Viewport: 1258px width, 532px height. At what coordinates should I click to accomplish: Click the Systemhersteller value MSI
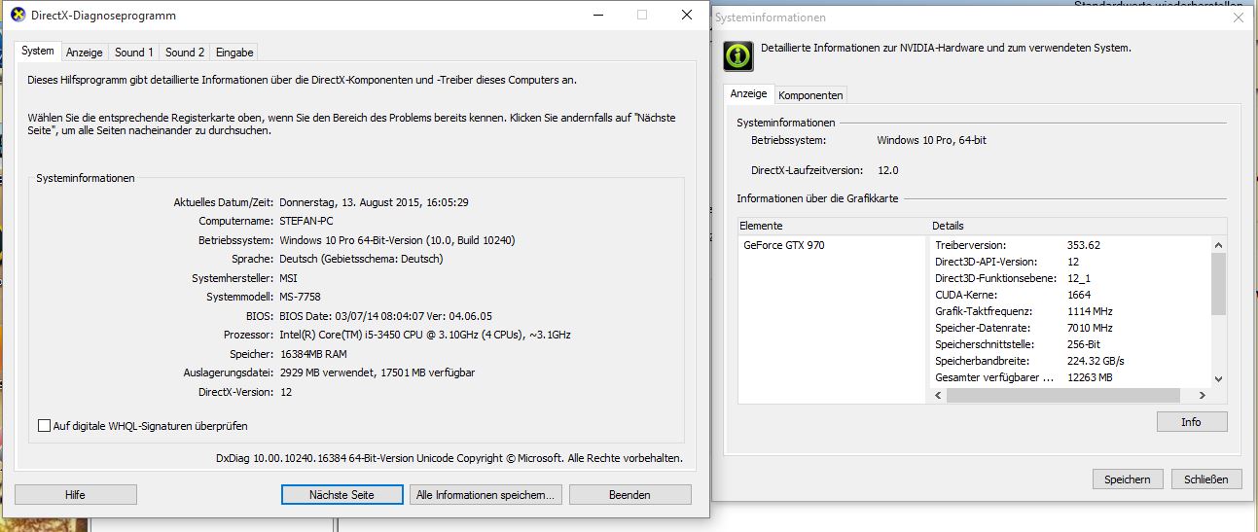289,278
